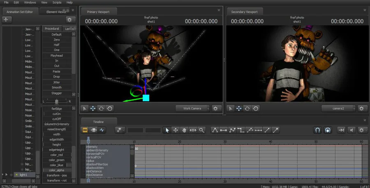Pick the timeline Move keys tool
The height and width of the screenshot is (188, 370).
176,130
